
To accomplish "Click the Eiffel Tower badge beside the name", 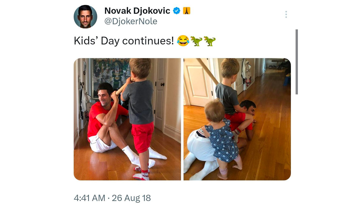I will pyautogui.click(x=187, y=11).
